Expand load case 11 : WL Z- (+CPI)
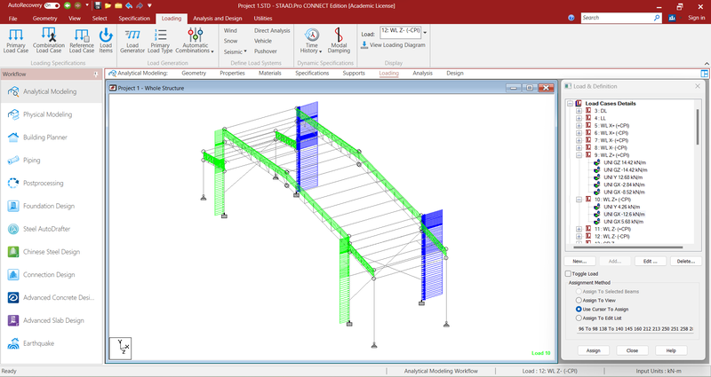Image resolution: width=711 pixels, height=377 pixels. pyautogui.click(x=579, y=229)
